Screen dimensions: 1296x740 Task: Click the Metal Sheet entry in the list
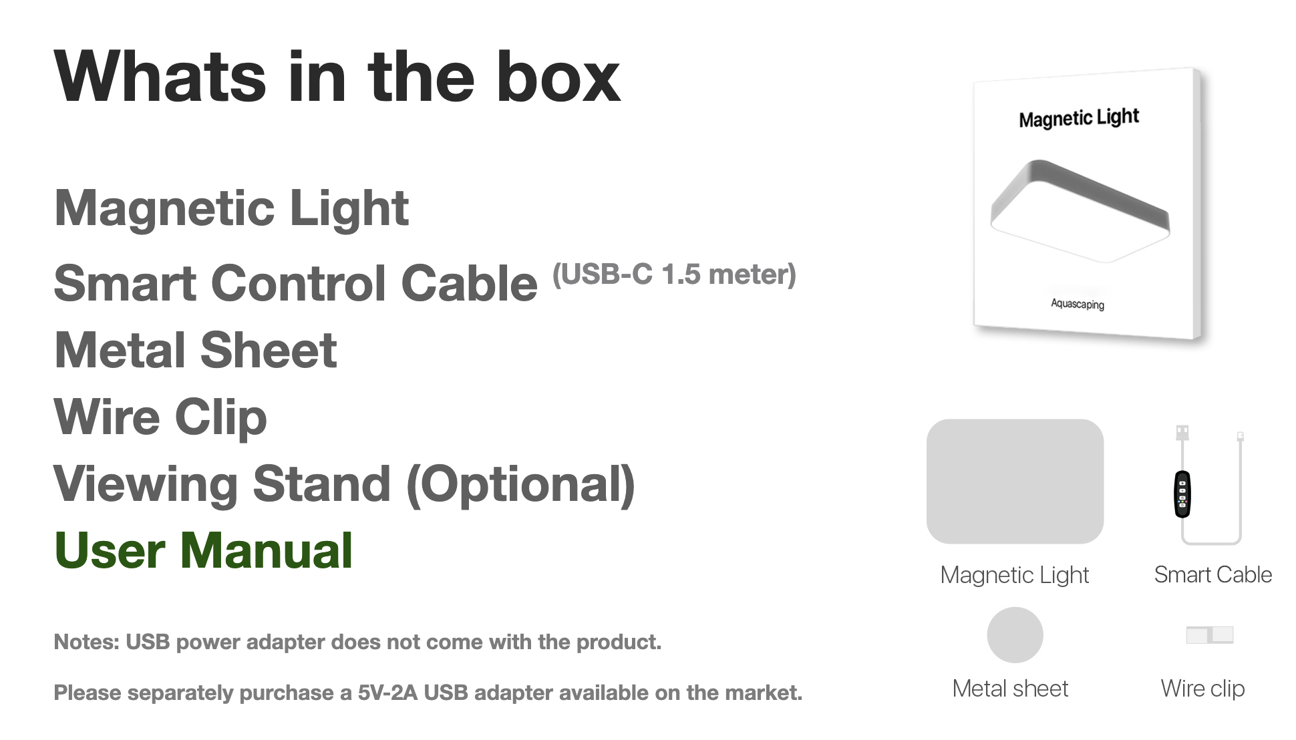(x=196, y=350)
